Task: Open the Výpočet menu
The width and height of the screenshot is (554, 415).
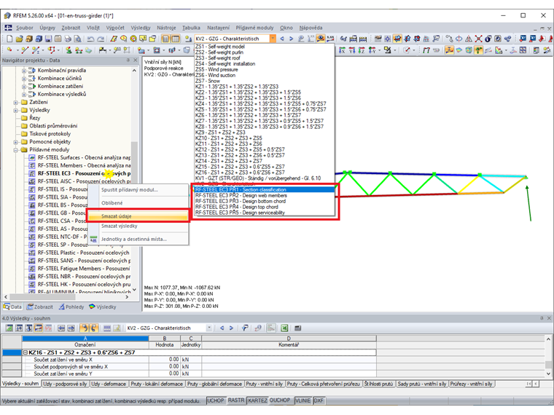Action: click(115, 28)
